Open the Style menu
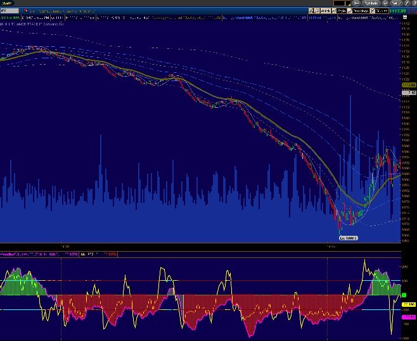The image size is (417, 341). tap(341, 11)
